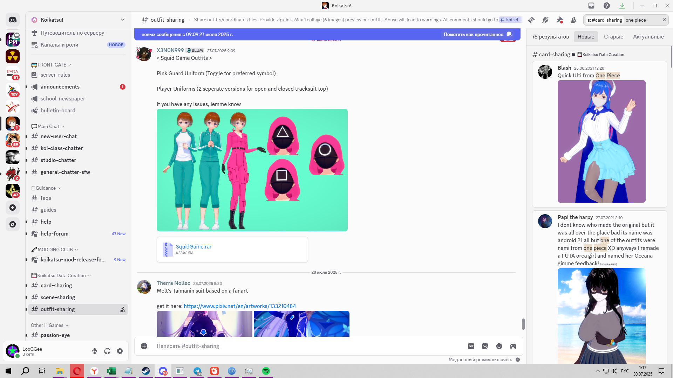
Task: Open GIF picker
Action: 471,346
